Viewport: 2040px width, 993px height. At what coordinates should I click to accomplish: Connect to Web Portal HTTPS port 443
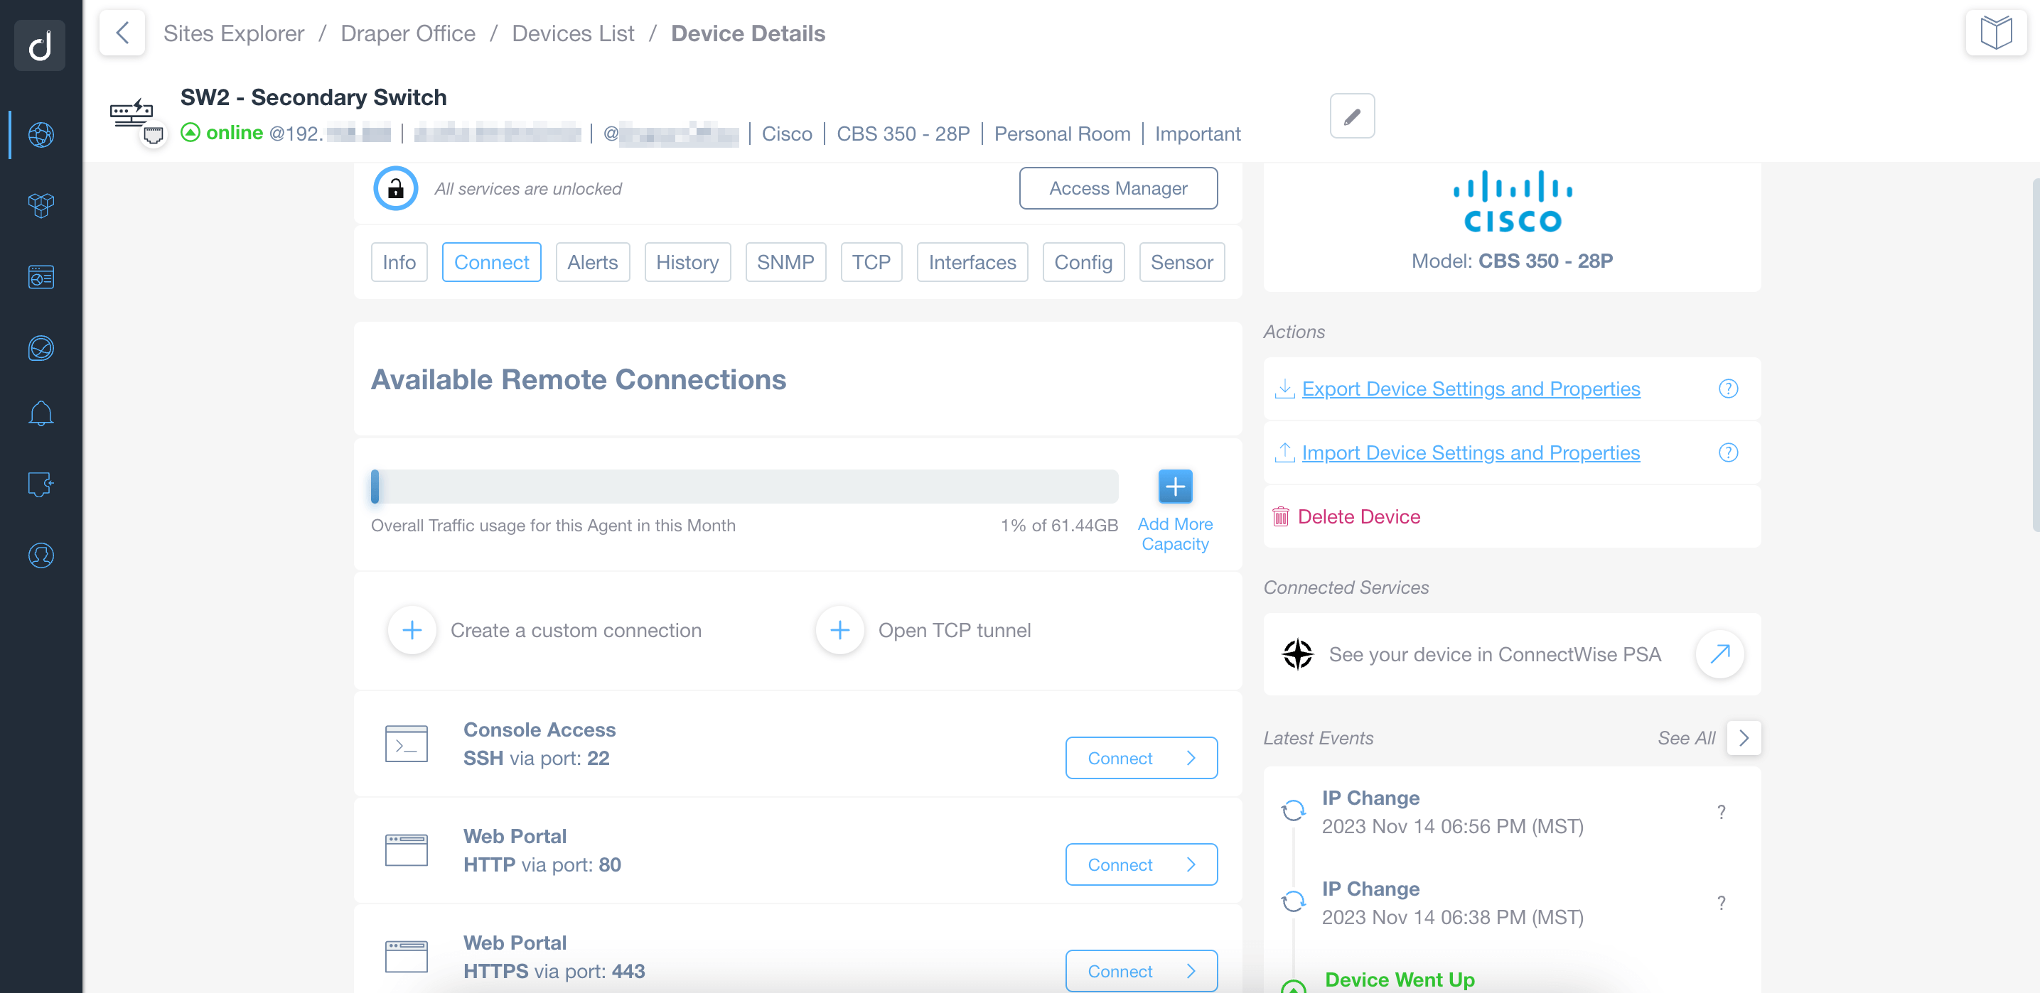click(x=1140, y=972)
